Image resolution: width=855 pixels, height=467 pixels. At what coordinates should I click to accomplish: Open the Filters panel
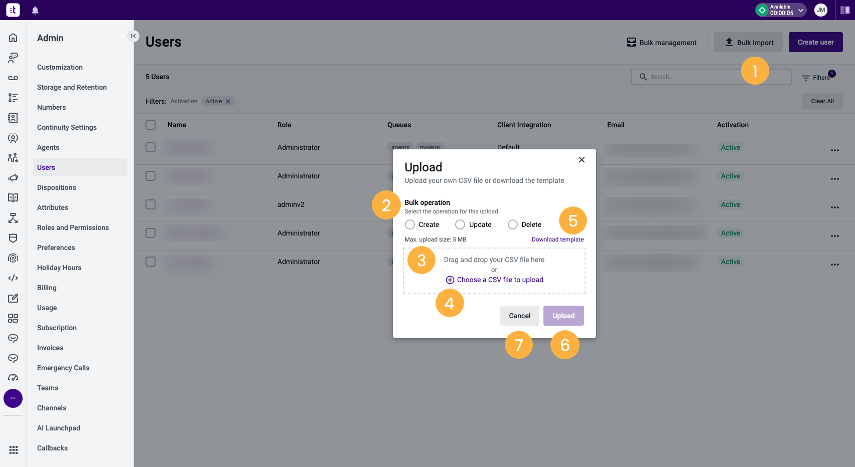tap(818, 77)
